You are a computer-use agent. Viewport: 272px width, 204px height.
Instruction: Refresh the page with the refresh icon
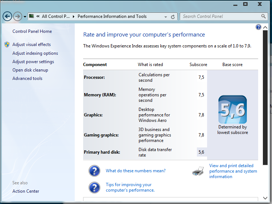pyautogui.click(x=173, y=17)
